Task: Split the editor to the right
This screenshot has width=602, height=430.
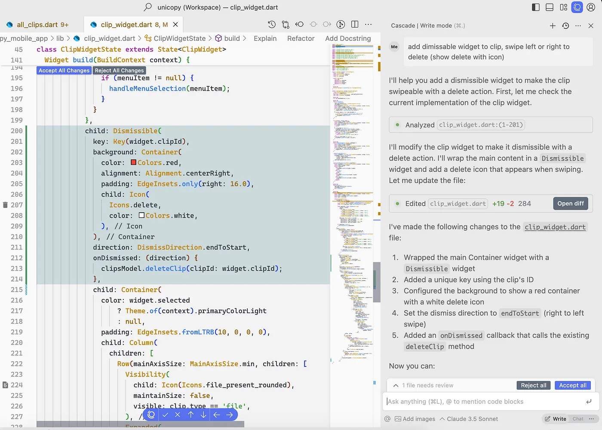Action: coord(355,24)
